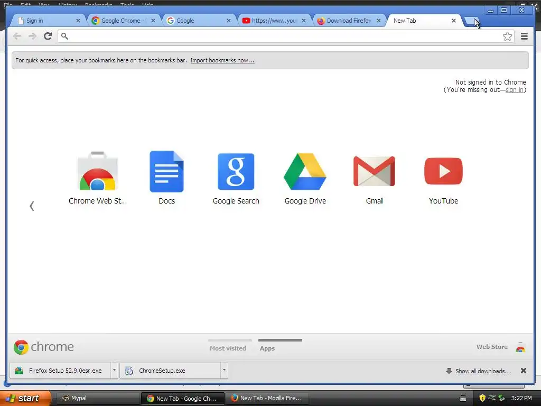Open the Windows Start menu
This screenshot has height=406, width=541.
coord(25,398)
